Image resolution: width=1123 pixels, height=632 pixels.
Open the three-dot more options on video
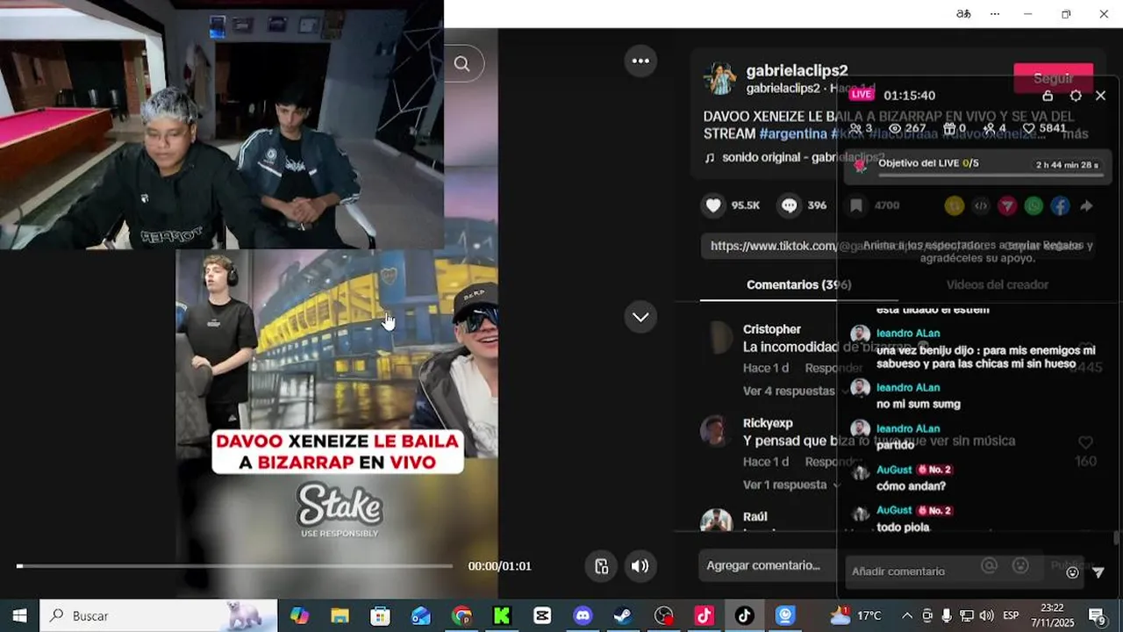tap(640, 61)
